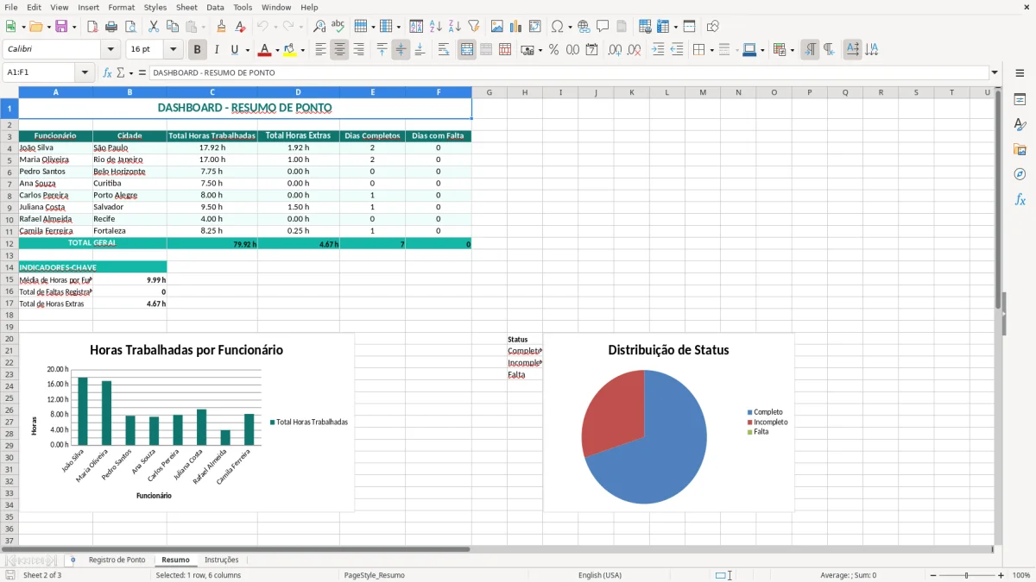The image size is (1036, 582).
Task: Open underline style dropdown arrow
Action: (x=247, y=50)
